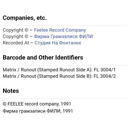Click the Notes section heading
Image resolution: width=130 pixels, height=130 pixels.
tap(11, 91)
